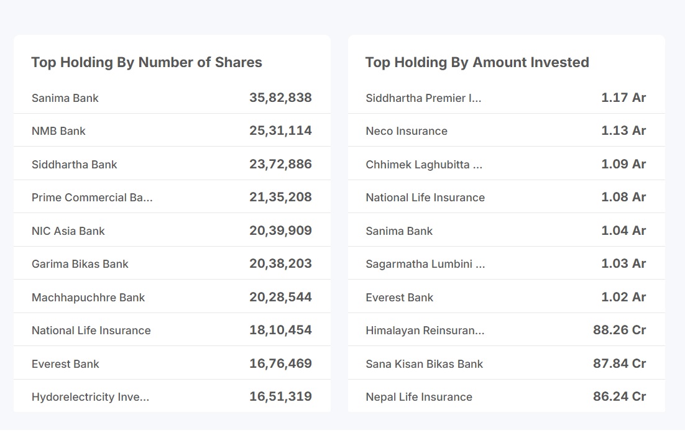685x438 pixels.
Task: Click the Hydroelectricity Investment entry
Action: click(x=91, y=397)
